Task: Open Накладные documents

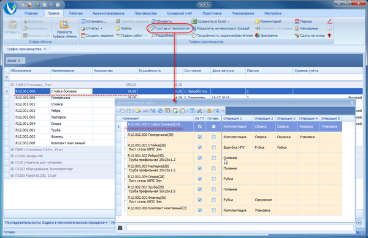Action: [306, 28]
